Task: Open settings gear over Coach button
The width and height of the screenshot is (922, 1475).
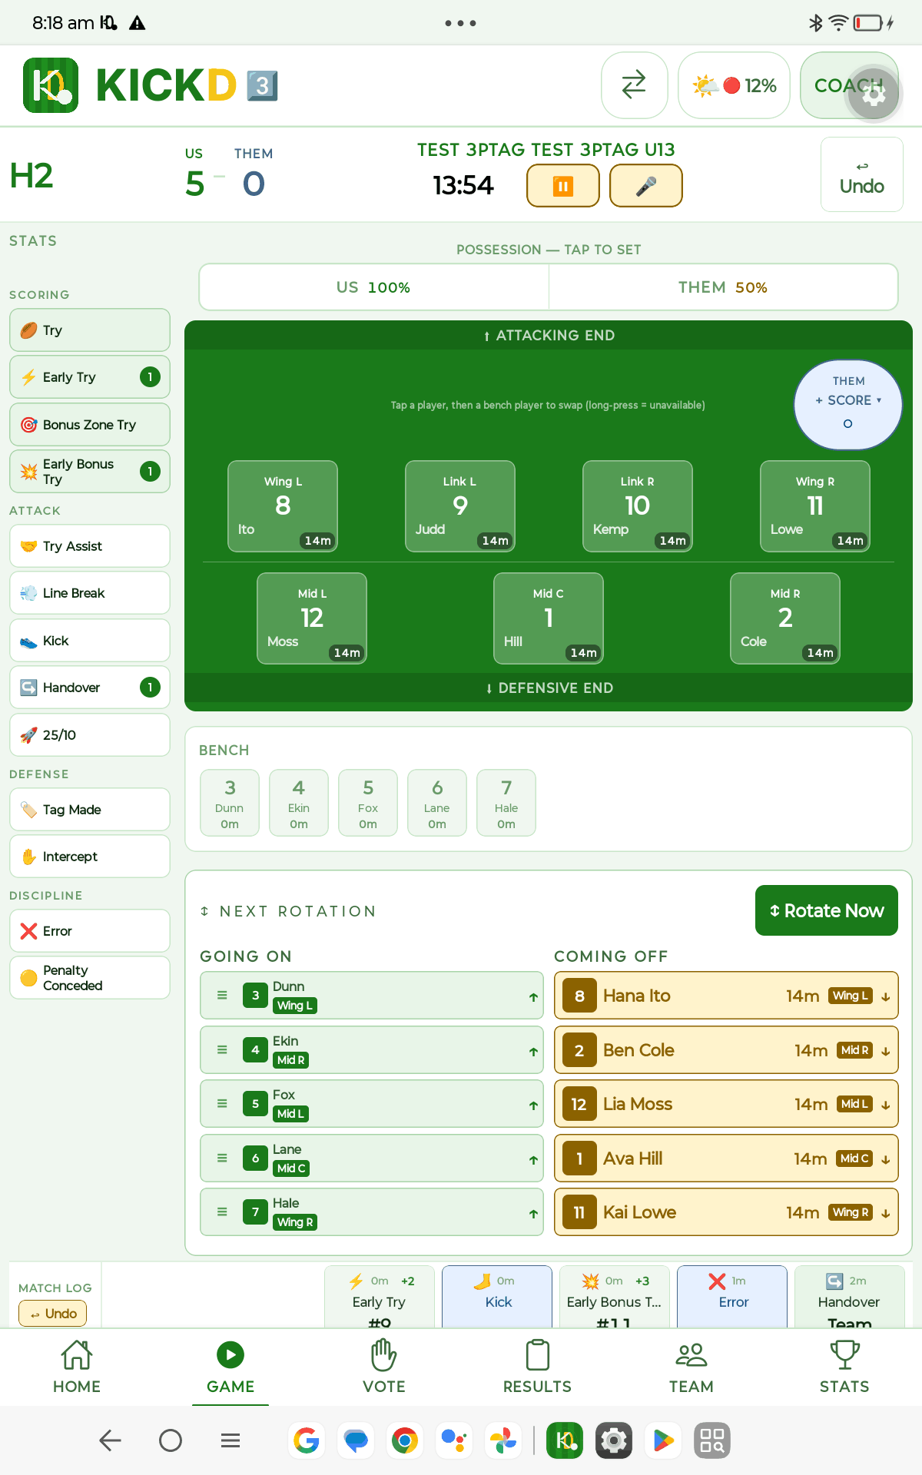Action: [874, 94]
